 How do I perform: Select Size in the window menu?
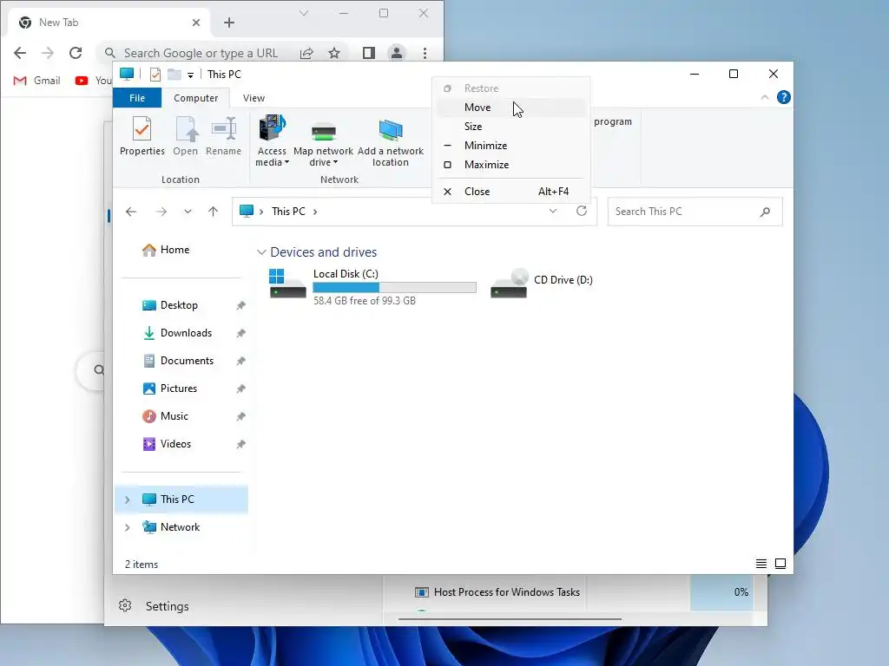pyautogui.click(x=510, y=127)
